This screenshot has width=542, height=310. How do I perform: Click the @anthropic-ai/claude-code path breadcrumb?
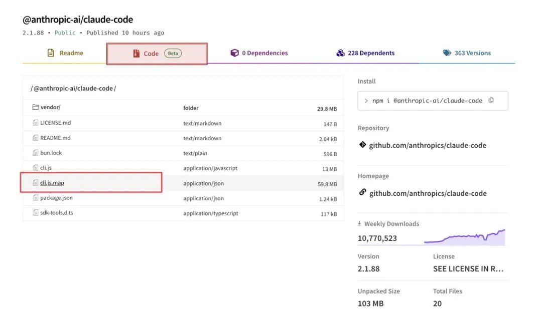73,88
